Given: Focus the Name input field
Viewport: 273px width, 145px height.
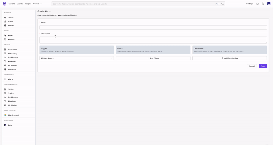Looking at the screenshot, I should (x=153, y=28).
